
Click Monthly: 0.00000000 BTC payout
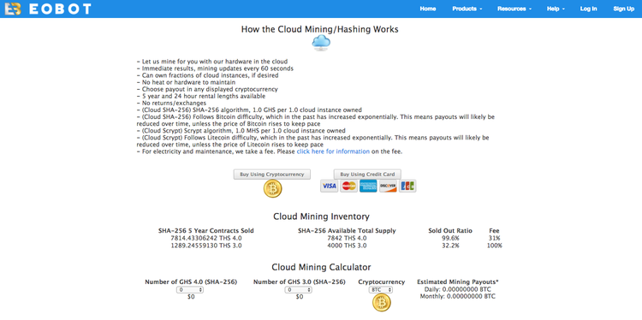tap(458, 296)
